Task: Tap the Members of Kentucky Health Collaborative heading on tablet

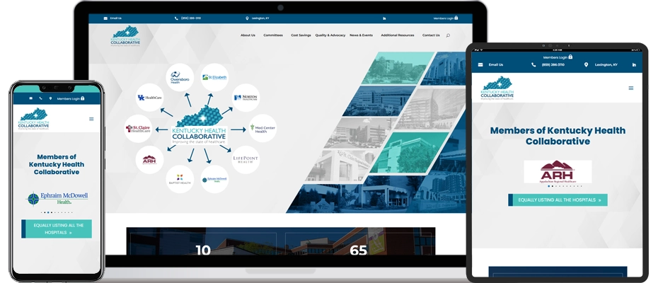Action: coord(558,136)
